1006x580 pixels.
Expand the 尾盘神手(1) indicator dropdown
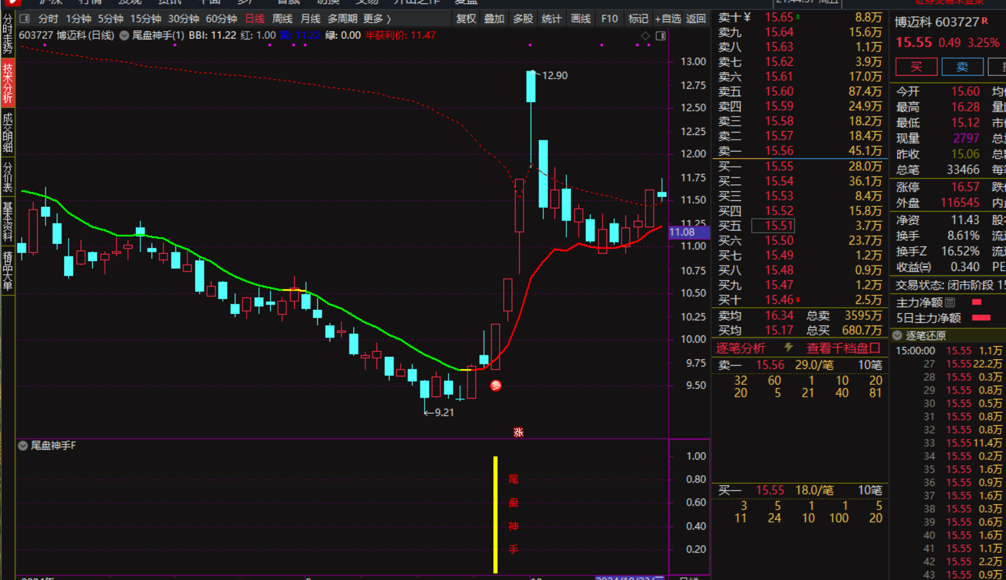(124, 36)
